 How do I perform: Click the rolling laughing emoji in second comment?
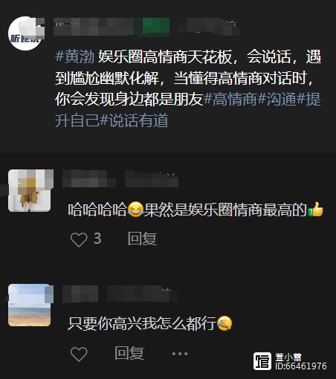224,323
